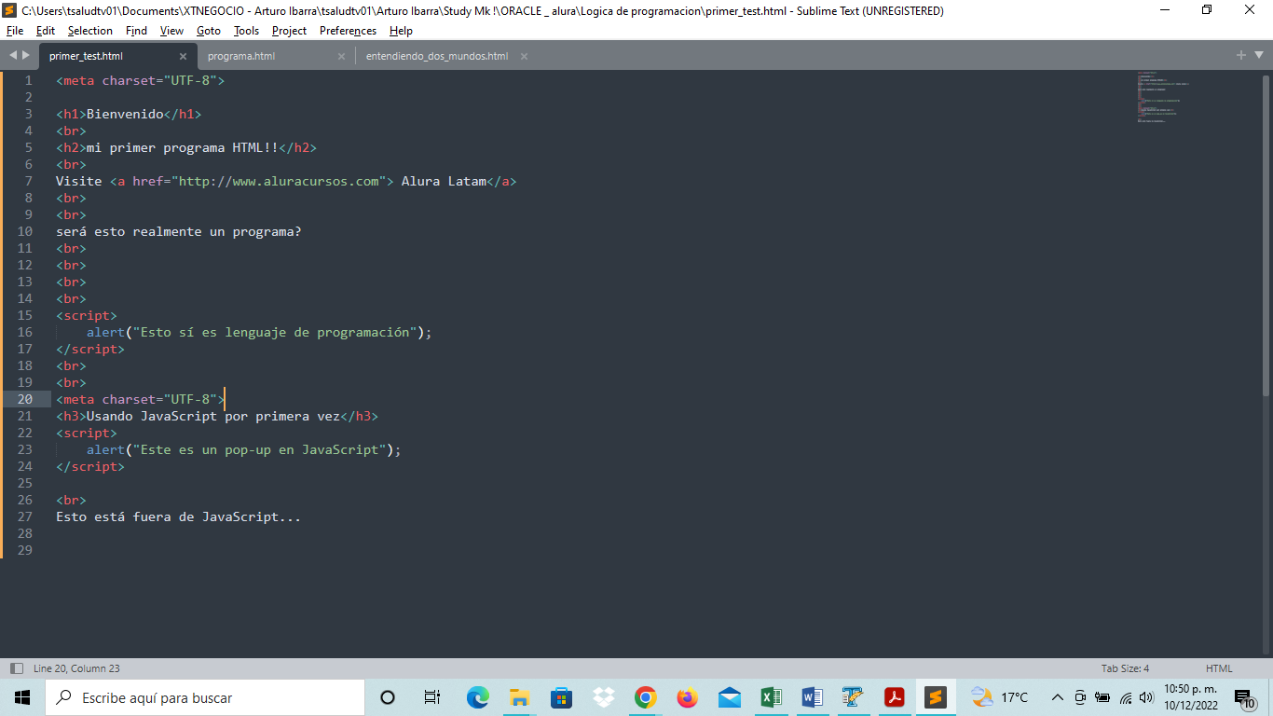Open the Edit menu
This screenshot has height=716, width=1273.
click(46, 31)
